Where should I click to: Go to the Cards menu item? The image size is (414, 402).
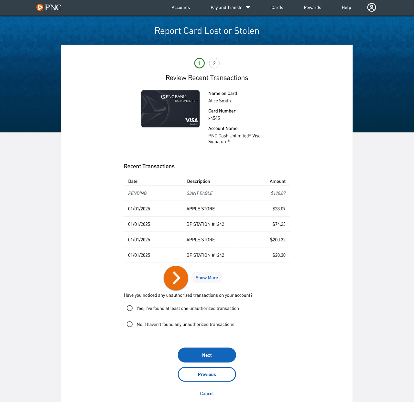(277, 7)
